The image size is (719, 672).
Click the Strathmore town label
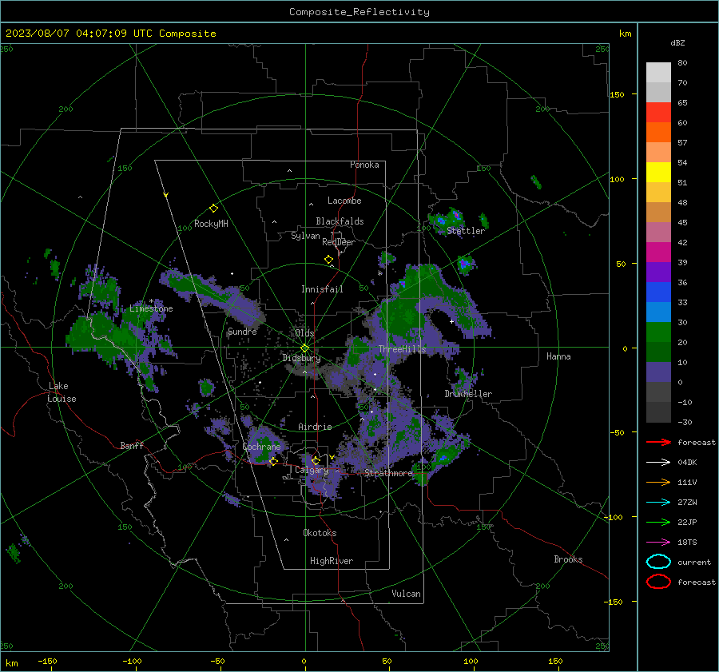click(388, 473)
